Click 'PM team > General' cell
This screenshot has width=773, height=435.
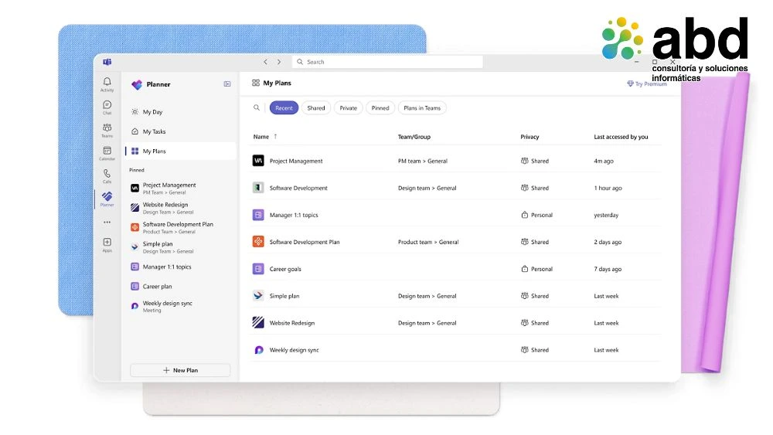(423, 161)
